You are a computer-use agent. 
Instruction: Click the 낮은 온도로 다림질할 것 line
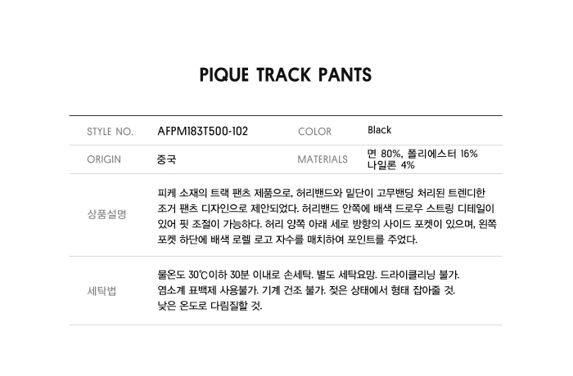pos(210,307)
